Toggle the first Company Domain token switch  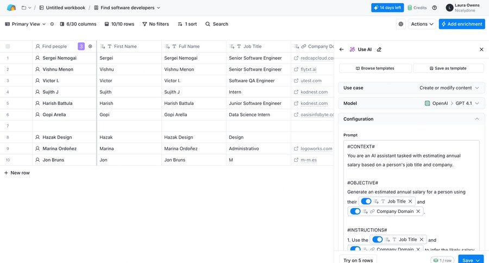[355, 211]
